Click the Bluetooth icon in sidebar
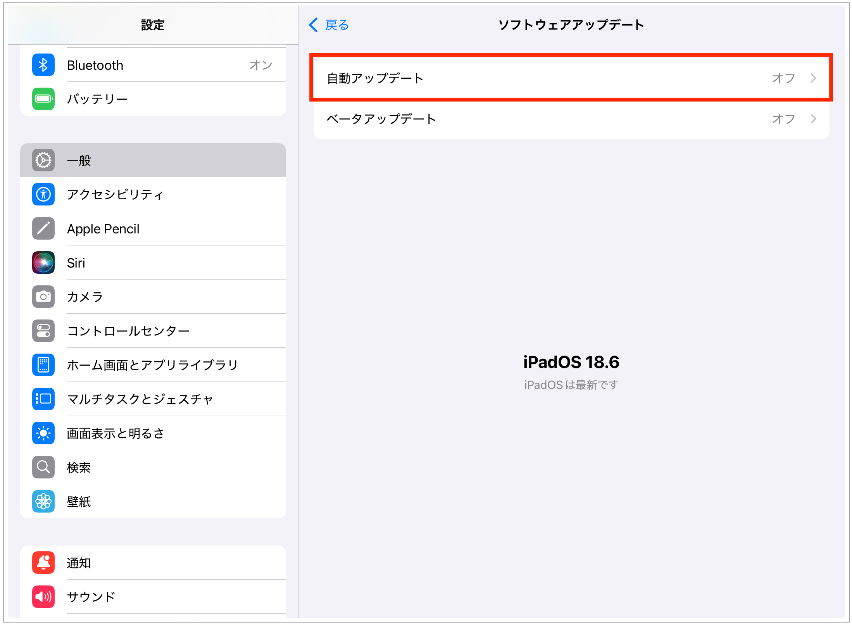852x625 pixels. (x=43, y=65)
